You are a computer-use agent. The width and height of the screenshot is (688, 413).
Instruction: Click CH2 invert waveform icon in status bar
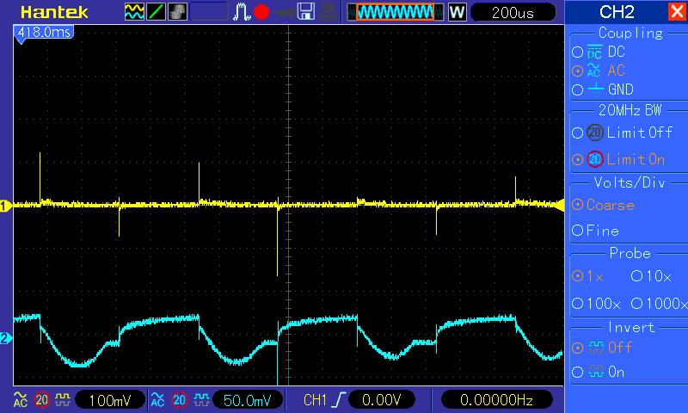tap(201, 400)
